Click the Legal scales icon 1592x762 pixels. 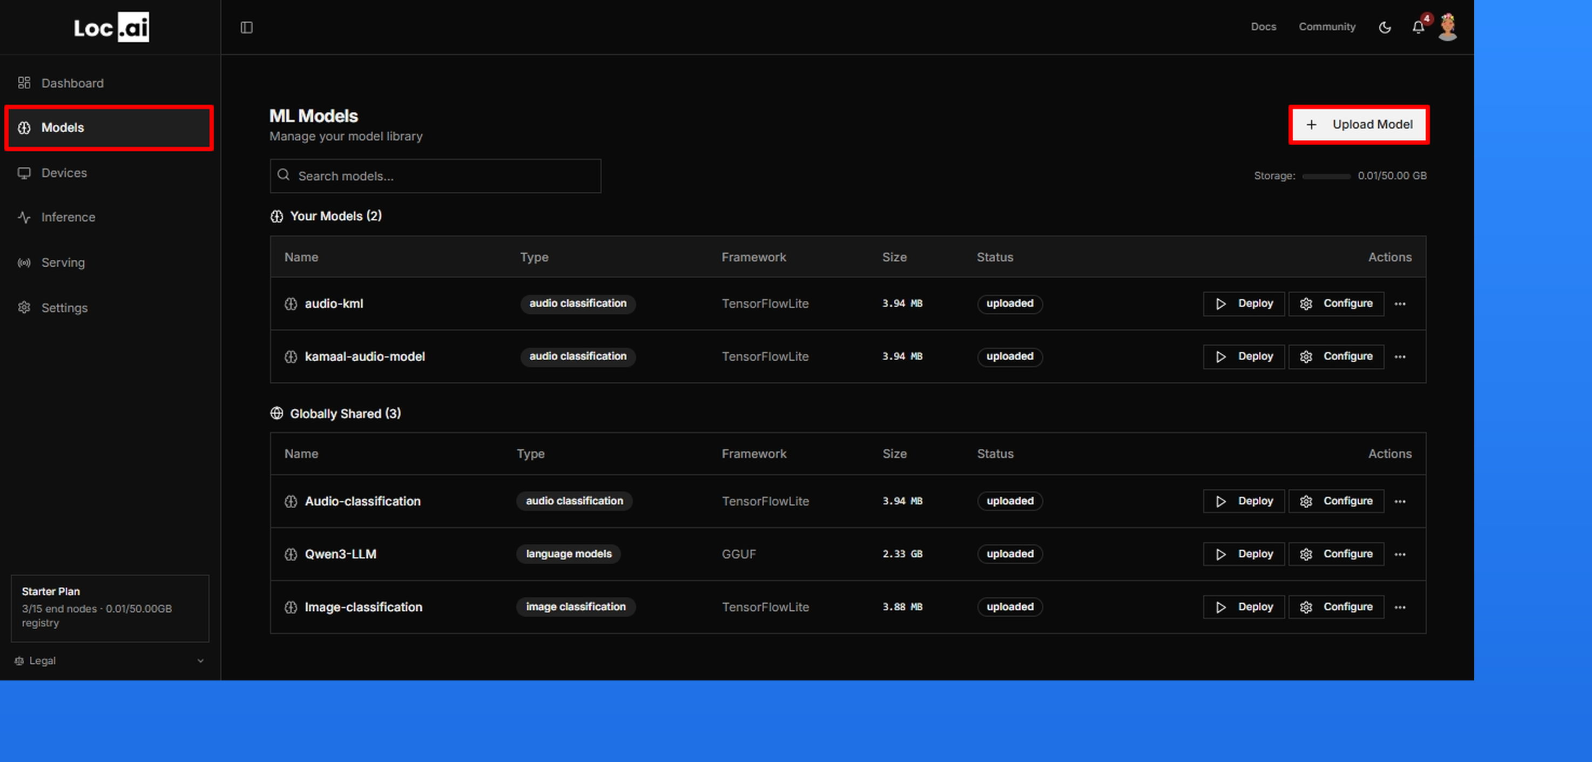tap(19, 660)
